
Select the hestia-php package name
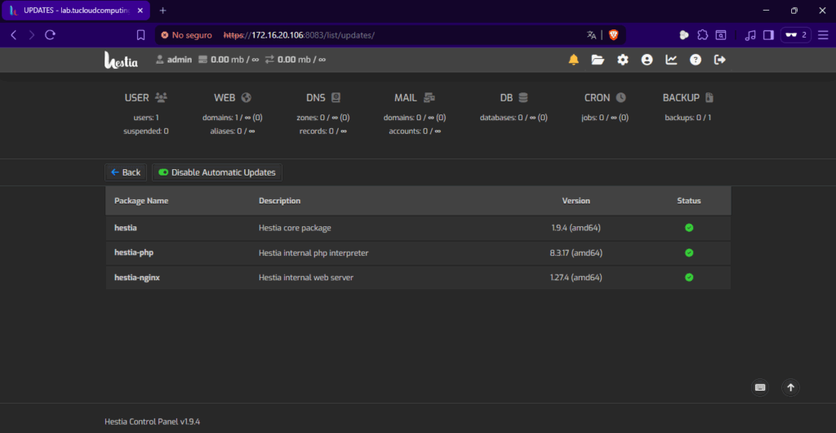(x=134, y=252)
